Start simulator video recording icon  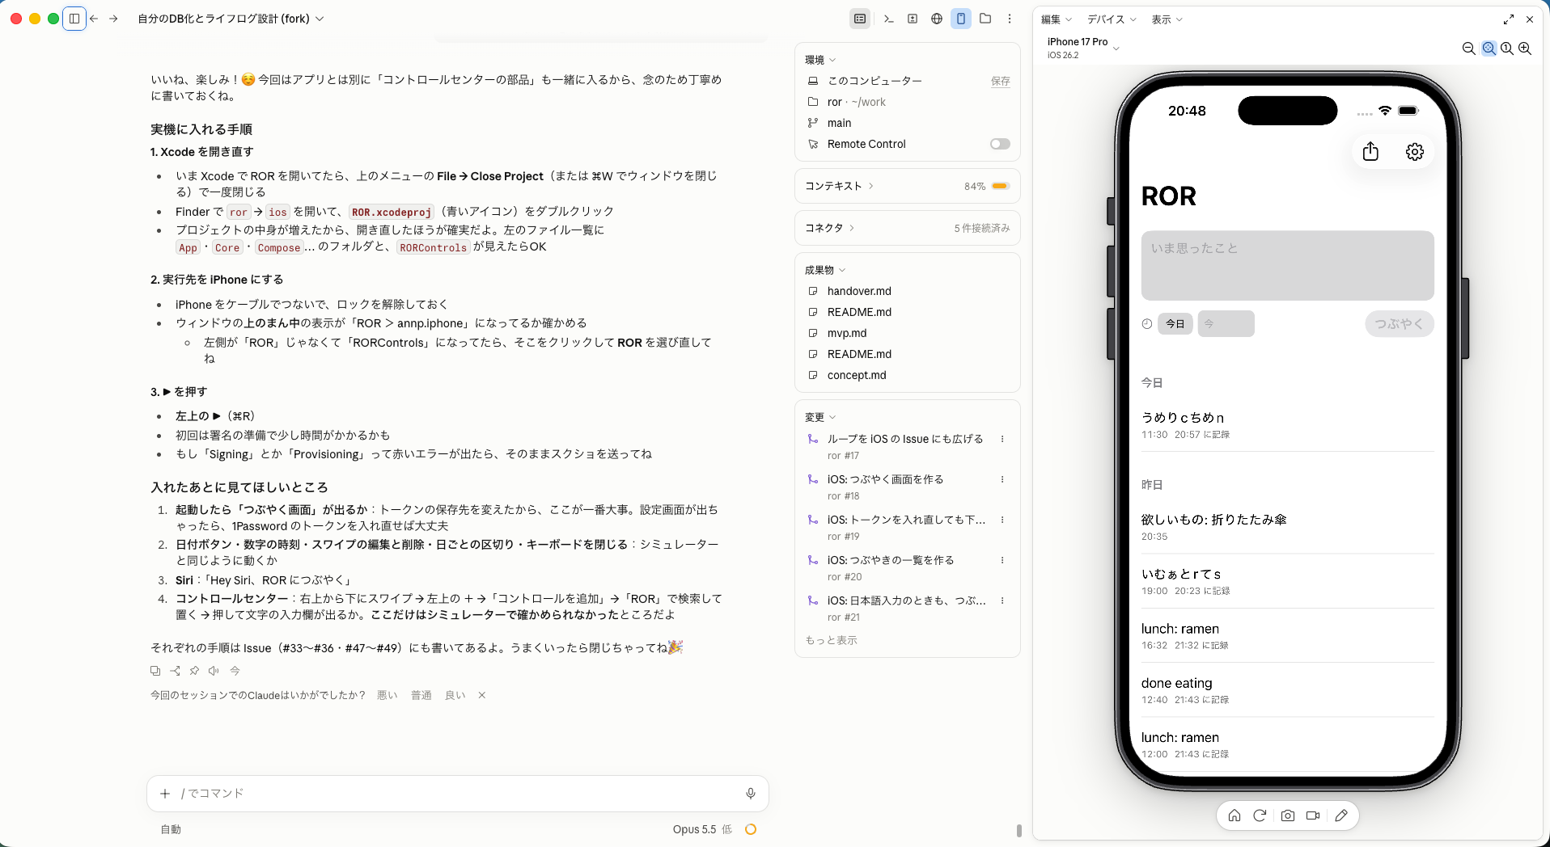pyautogui.click(x=1313, y=815)
